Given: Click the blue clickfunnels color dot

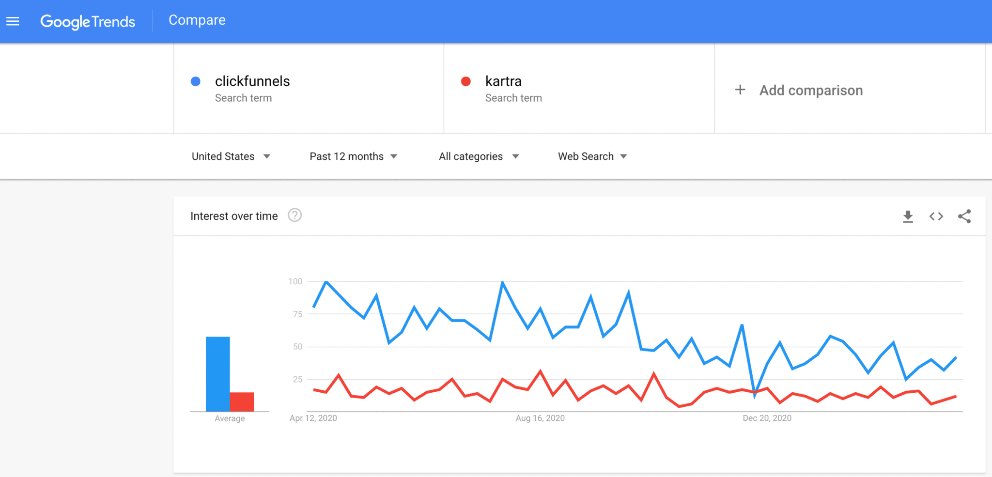Looking at the screenshot, I should pos(196,81).
